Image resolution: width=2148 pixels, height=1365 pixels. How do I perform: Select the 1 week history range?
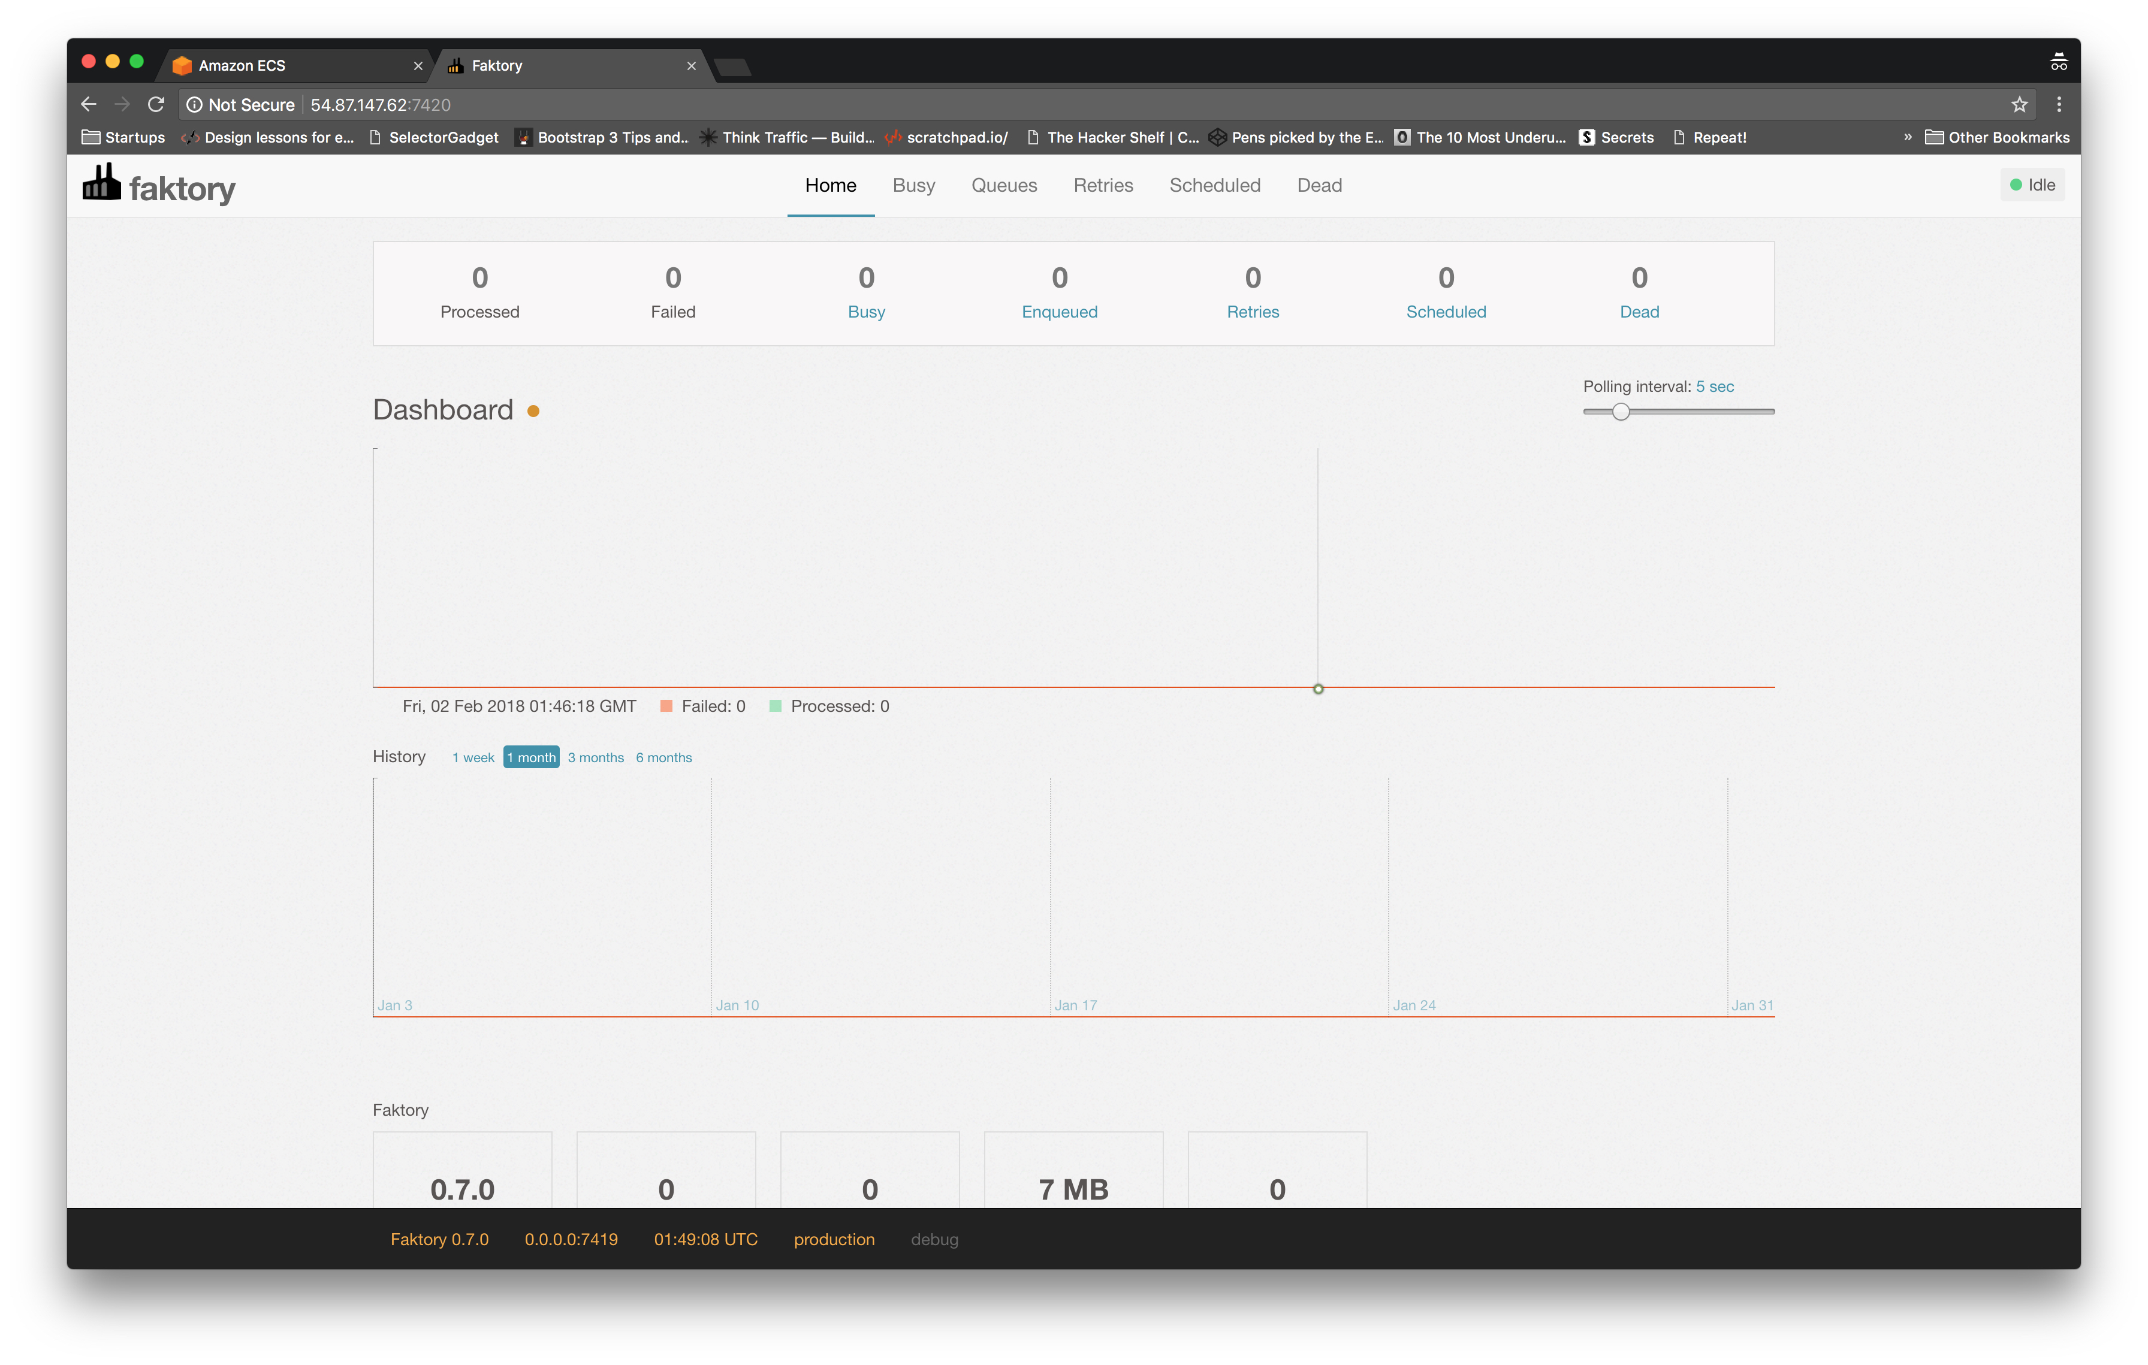(473, 757)
